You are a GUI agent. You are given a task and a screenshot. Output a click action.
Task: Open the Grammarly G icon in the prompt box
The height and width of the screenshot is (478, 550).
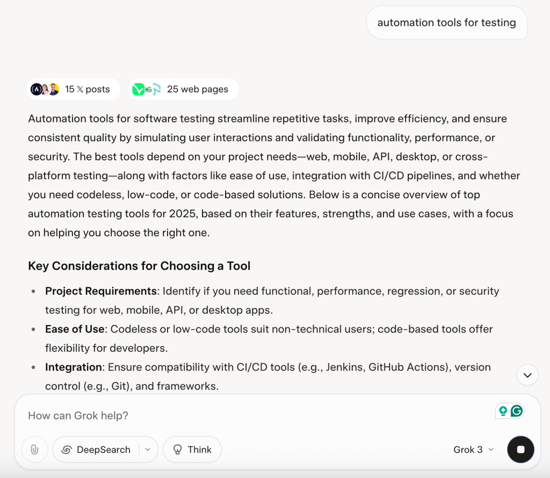click(x=517, y=411)
